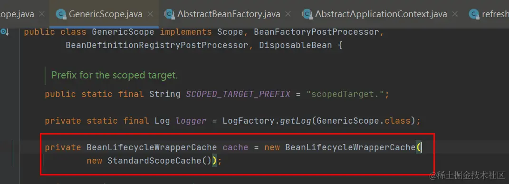Close the AbstractApplicationContext.java tab
The height and width of the screenshot is (184, 509).
pos(455,14)
